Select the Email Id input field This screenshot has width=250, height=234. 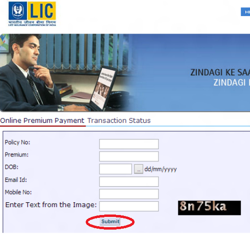129,181
